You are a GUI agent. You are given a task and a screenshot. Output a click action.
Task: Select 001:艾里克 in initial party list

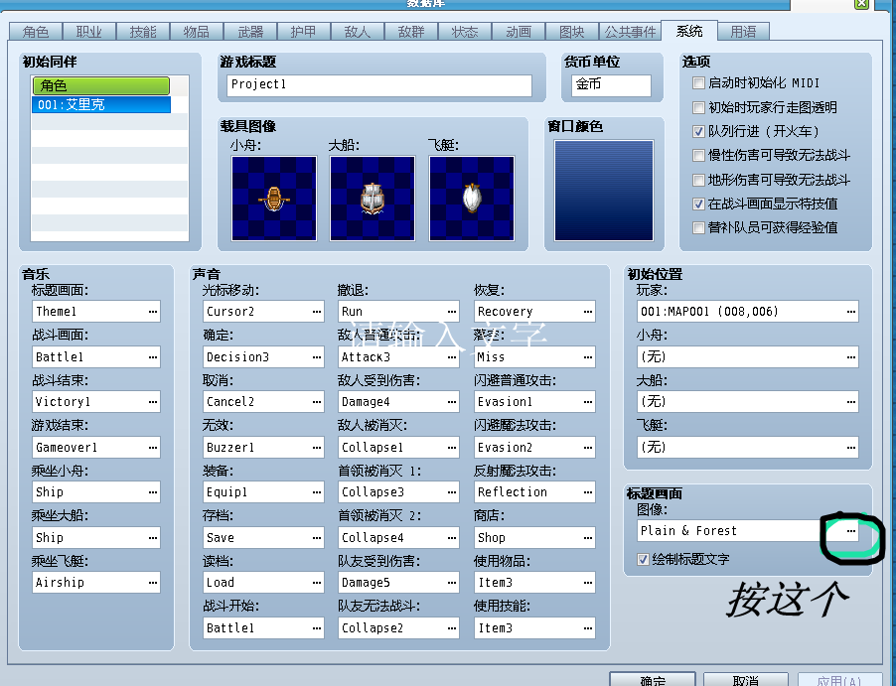(x=101, y=104)
